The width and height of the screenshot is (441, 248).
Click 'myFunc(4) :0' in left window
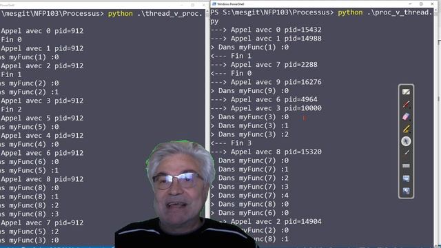tap(34, 144)
